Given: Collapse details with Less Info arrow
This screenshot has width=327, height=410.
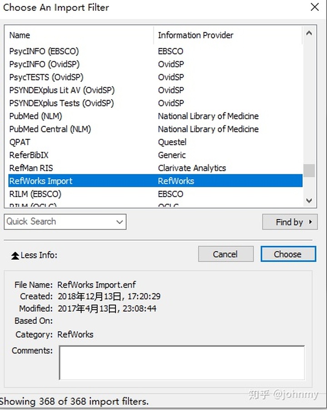Looking at the screenshot, I should tap(15, 255).
